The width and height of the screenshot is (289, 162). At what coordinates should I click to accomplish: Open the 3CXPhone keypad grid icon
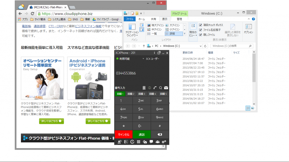click(144, 88)
